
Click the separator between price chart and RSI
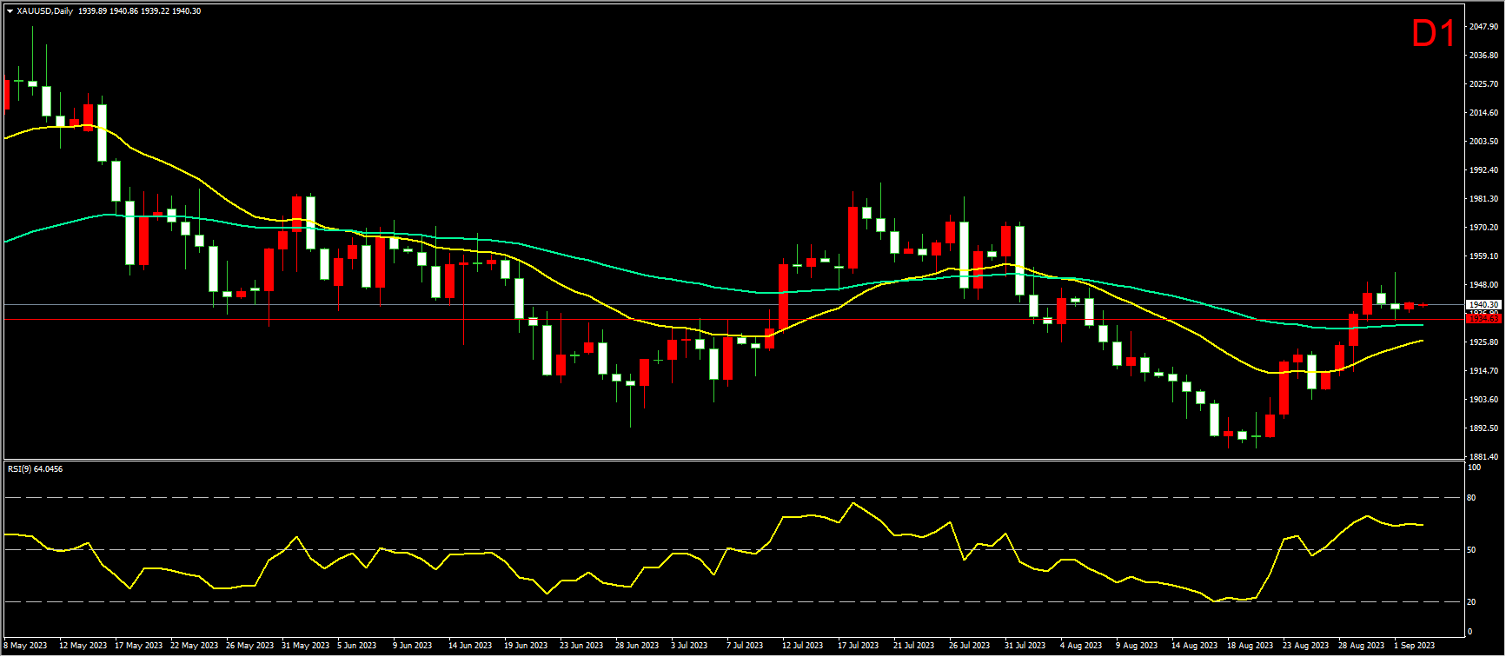(x=733, y=460)
